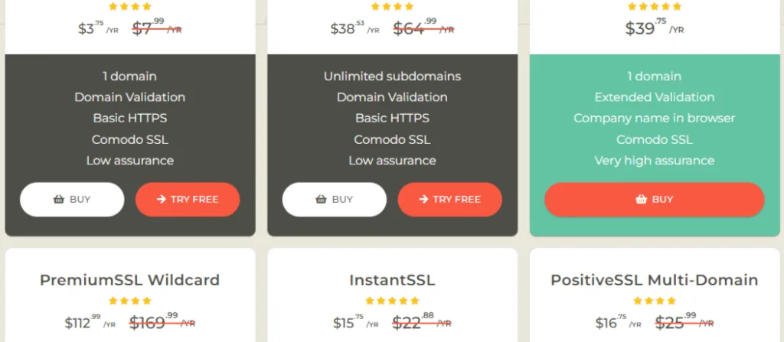
Task: Open the PositiveSSL Multi-Domain product title
Action: [x=655, y=280]
